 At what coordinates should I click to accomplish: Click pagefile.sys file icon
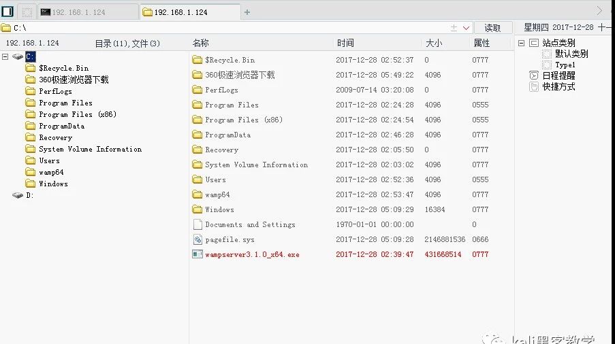click(198, 239)
